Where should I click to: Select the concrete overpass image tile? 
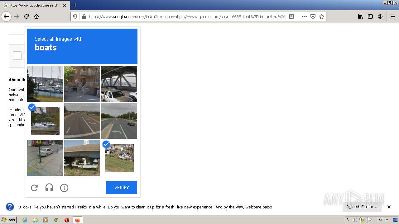[82, 158]
